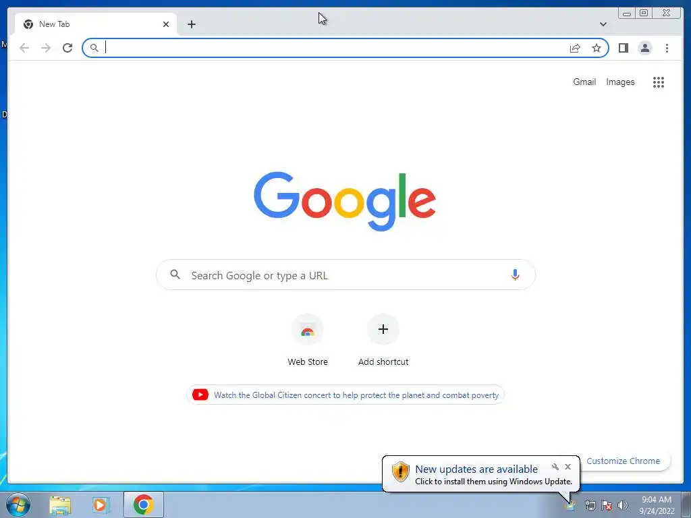Click the Search Google or type a URL box
The image size is (691, 518).
click(x=346, y=275)
